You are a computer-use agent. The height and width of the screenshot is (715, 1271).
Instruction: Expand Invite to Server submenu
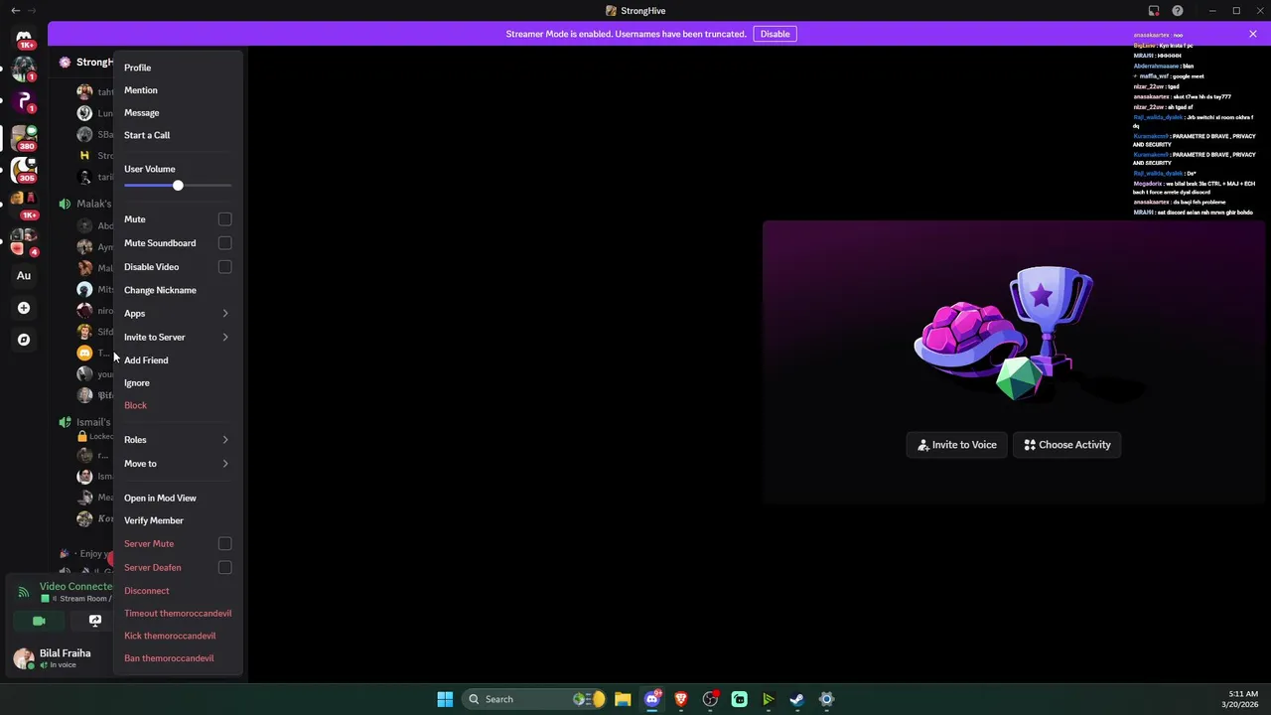[178, 338]
